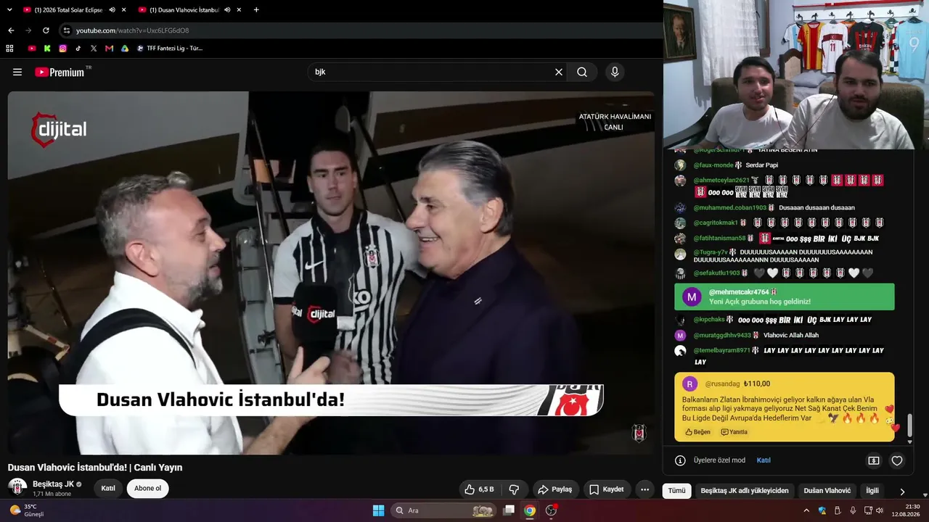
Task: Mute the 'Dusan Vlahovic İstanbul' tab audio
Action: point(227,9)
